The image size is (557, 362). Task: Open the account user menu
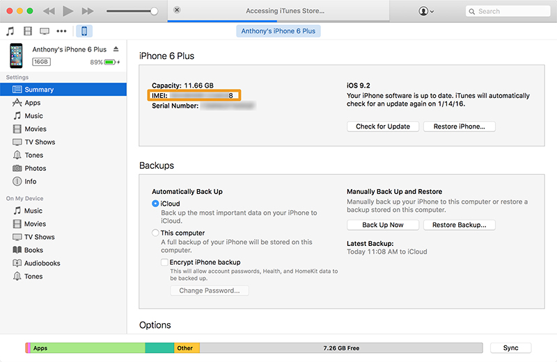[x=426, y=11]
